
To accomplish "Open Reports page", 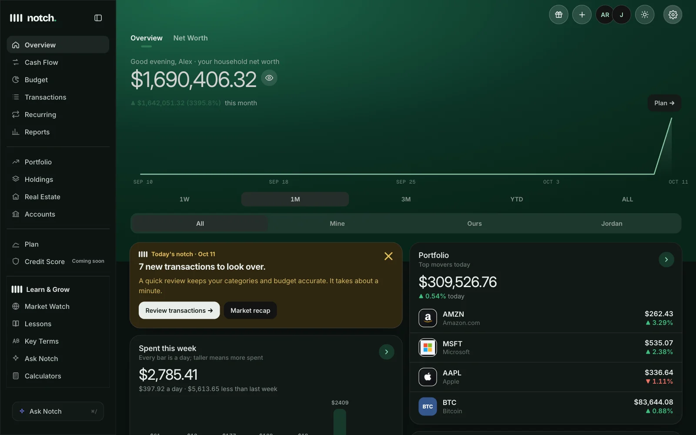I will (x=58, y=132).
